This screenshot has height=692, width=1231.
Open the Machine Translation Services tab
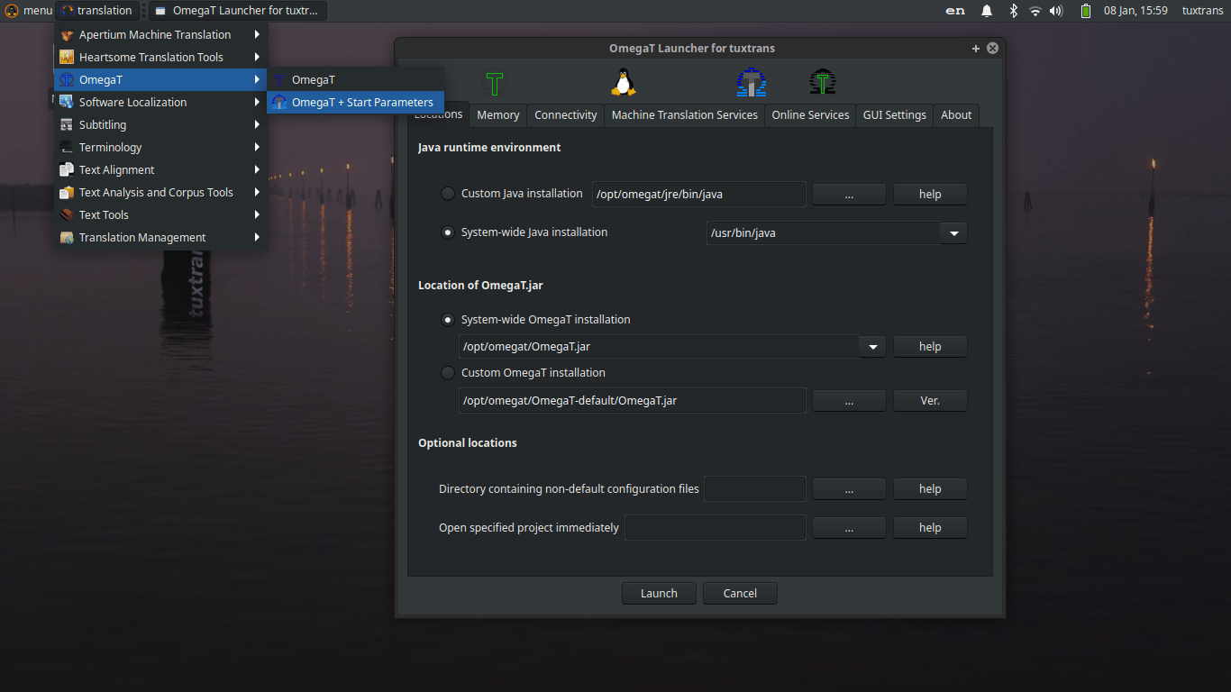point(685,115)
